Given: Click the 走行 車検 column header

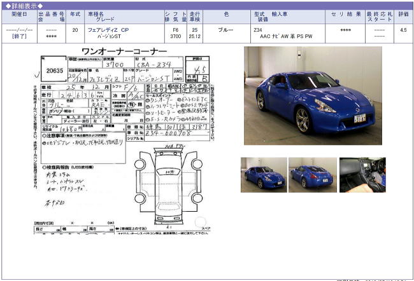Looking at the screenshot, I should click(x=195, y=17).
